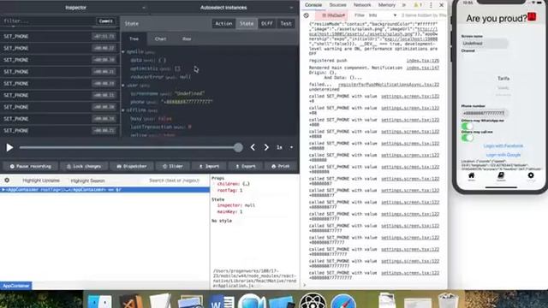Start playback in the Redux timeline

click(x=9, y=147)
